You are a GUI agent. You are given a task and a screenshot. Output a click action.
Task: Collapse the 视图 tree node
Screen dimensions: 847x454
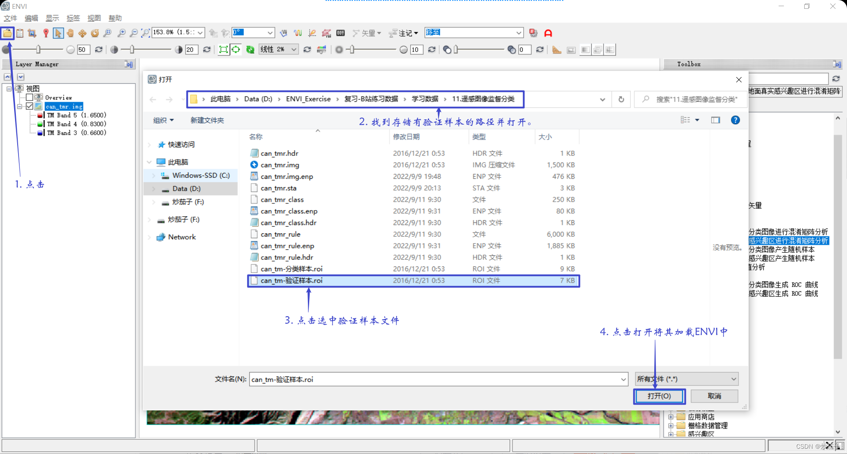click(x=9, y=89)
